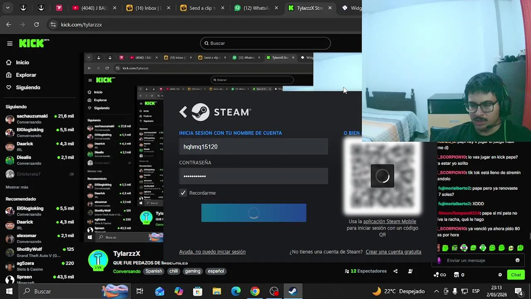This screenshot has height=299, width=531.
Task: Open site information icon beside URL
Action: coord(53,25)
